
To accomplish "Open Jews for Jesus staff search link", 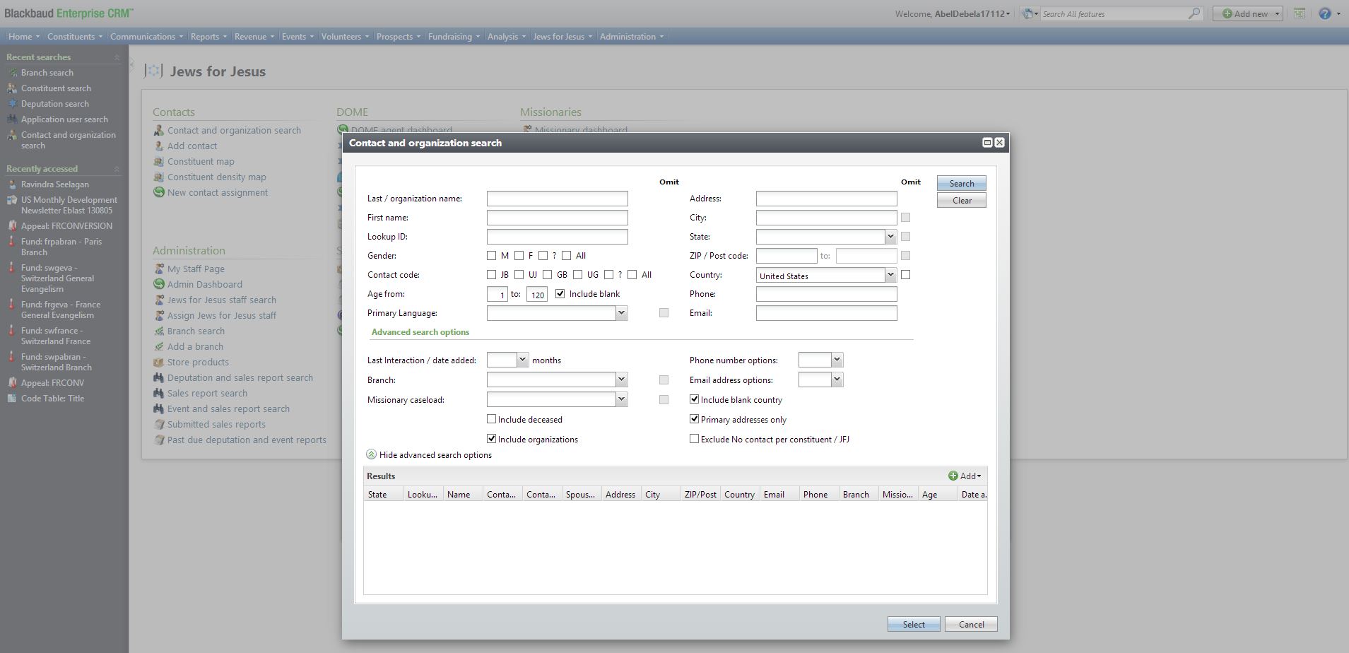I will click(221, 300).
